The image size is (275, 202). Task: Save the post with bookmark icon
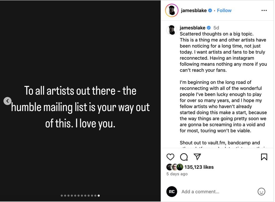264,157
